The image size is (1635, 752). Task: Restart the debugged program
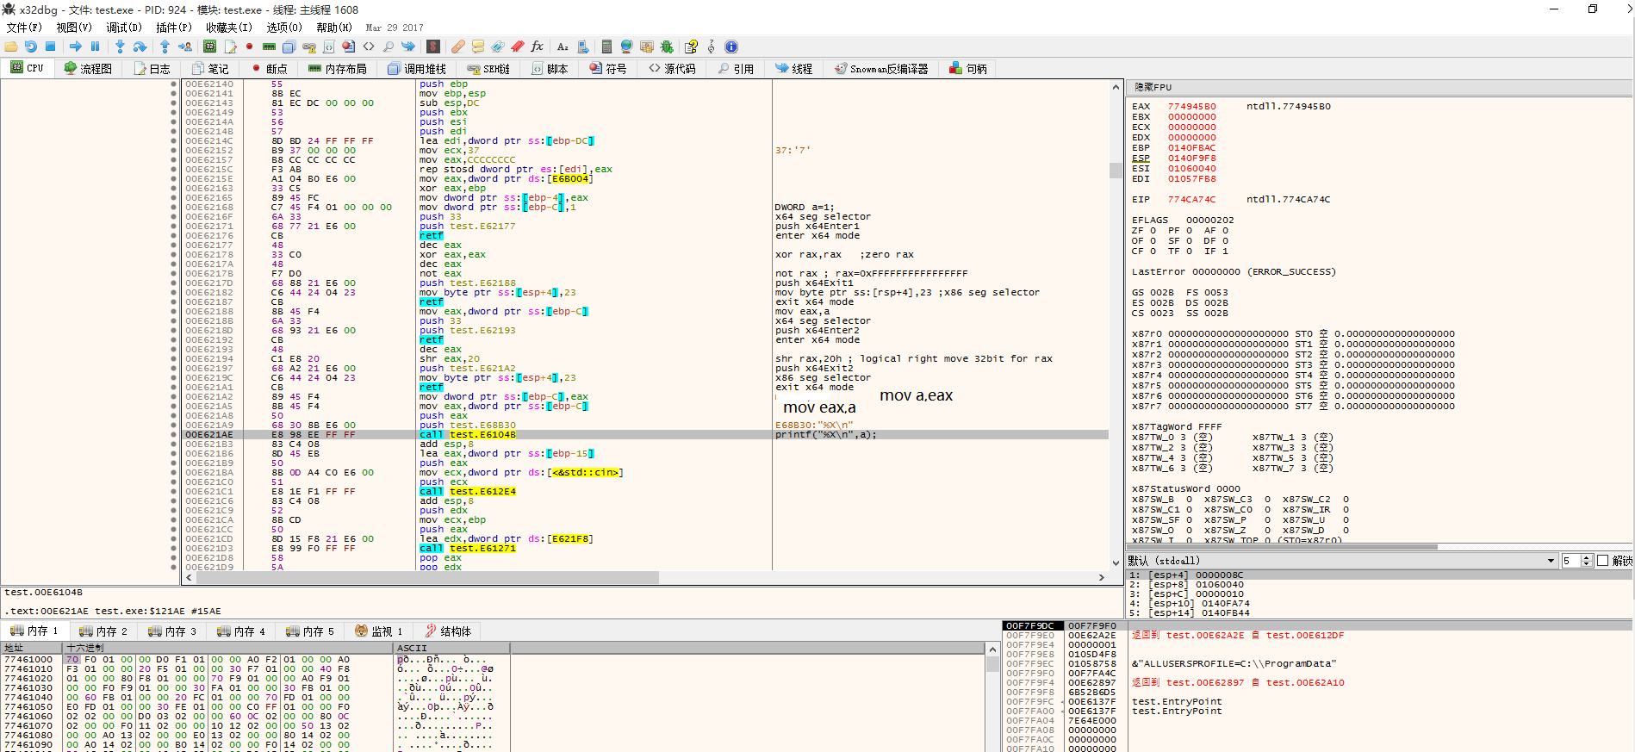31,47
